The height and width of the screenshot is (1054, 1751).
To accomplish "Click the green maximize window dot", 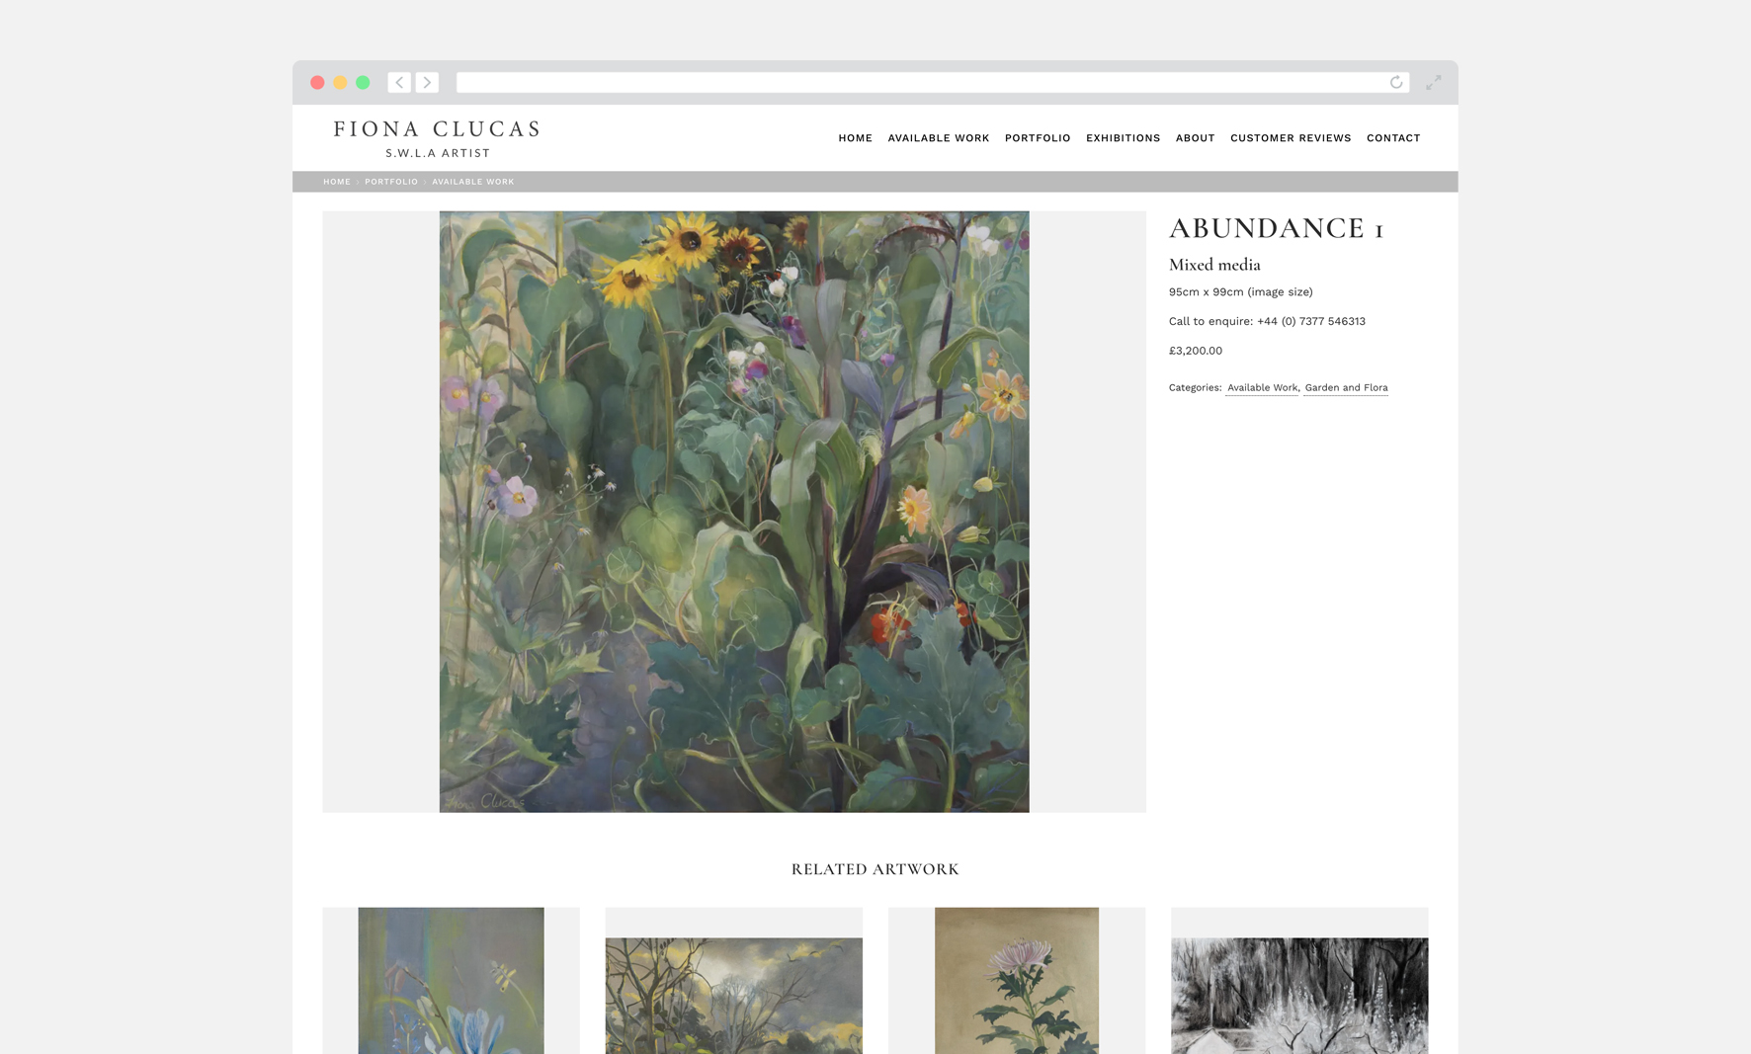I will pyautogui.click(x=363, y=83).
